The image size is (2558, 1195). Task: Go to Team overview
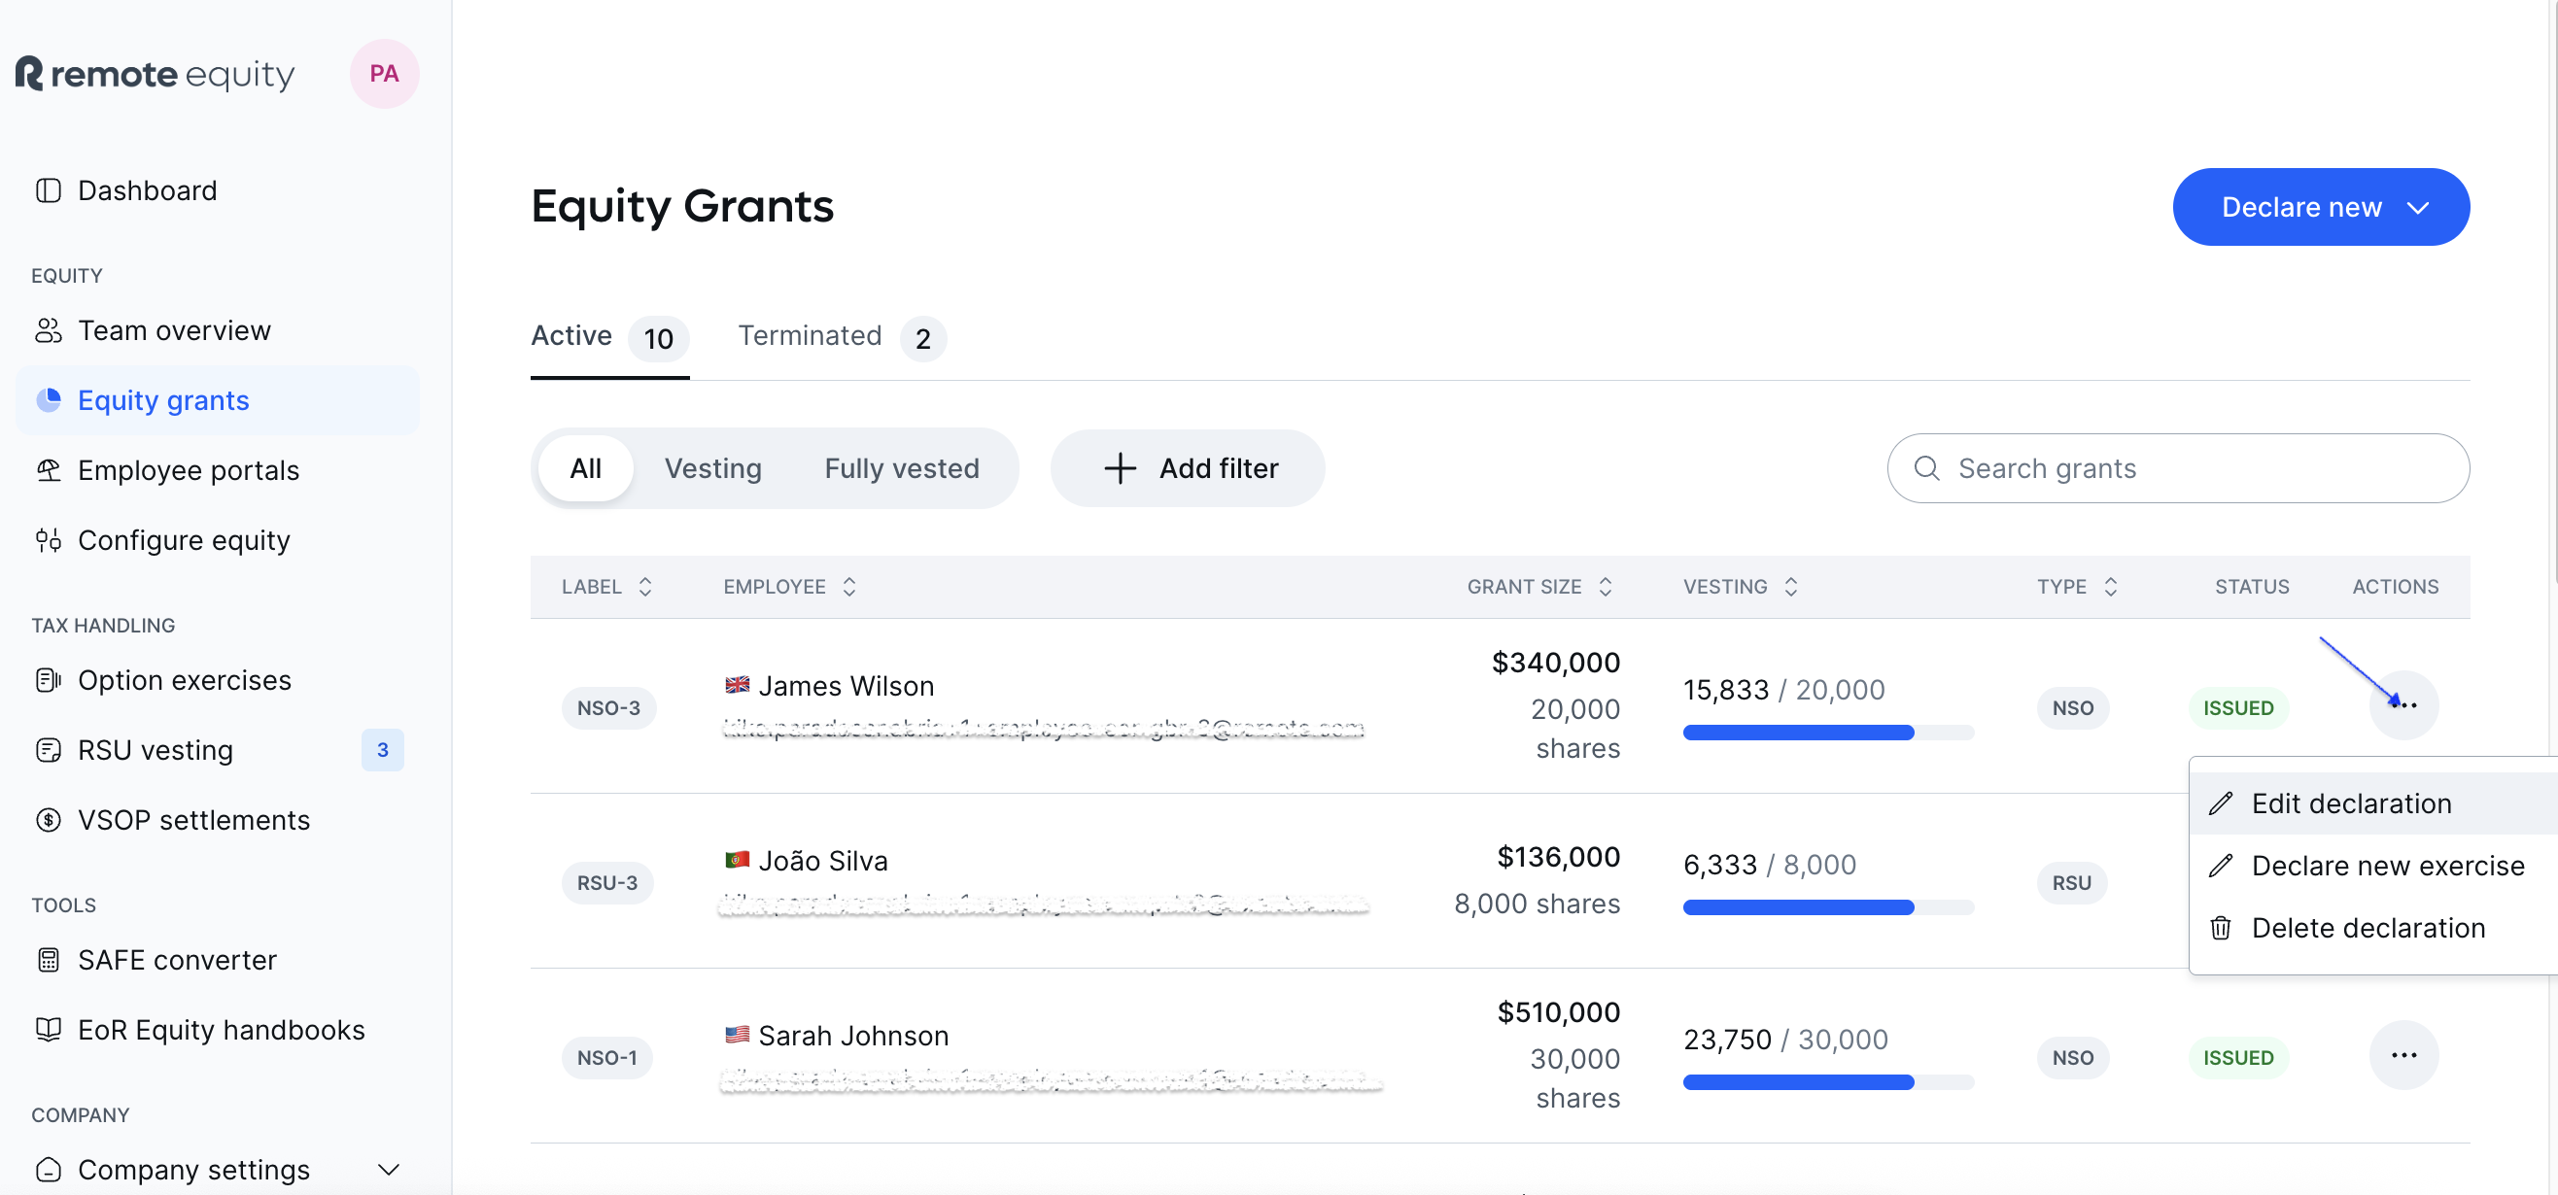click(x=218, y=330)
